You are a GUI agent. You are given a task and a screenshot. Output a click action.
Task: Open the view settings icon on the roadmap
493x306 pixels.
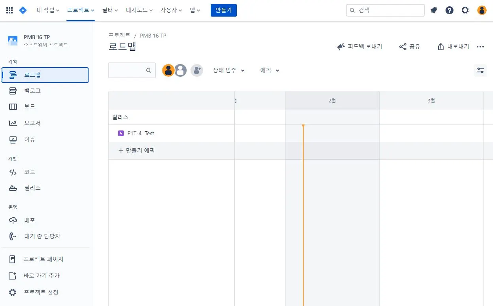[480, 70]
